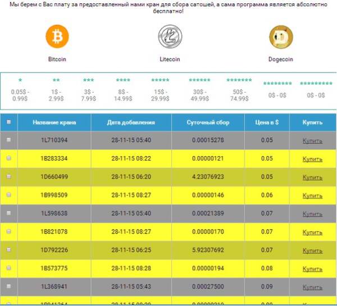Choose the five-star 15$-29.99$ price tier

coord(160,90)
